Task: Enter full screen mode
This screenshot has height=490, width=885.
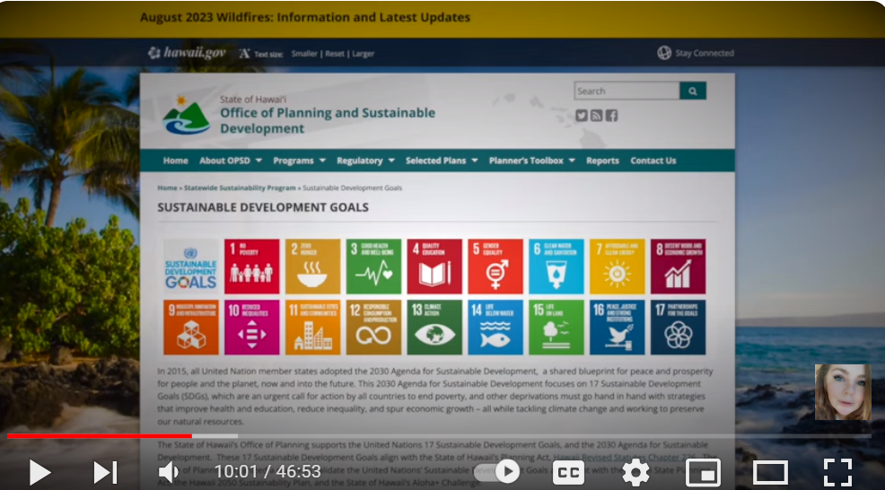Action: click(x=837, y=472)
